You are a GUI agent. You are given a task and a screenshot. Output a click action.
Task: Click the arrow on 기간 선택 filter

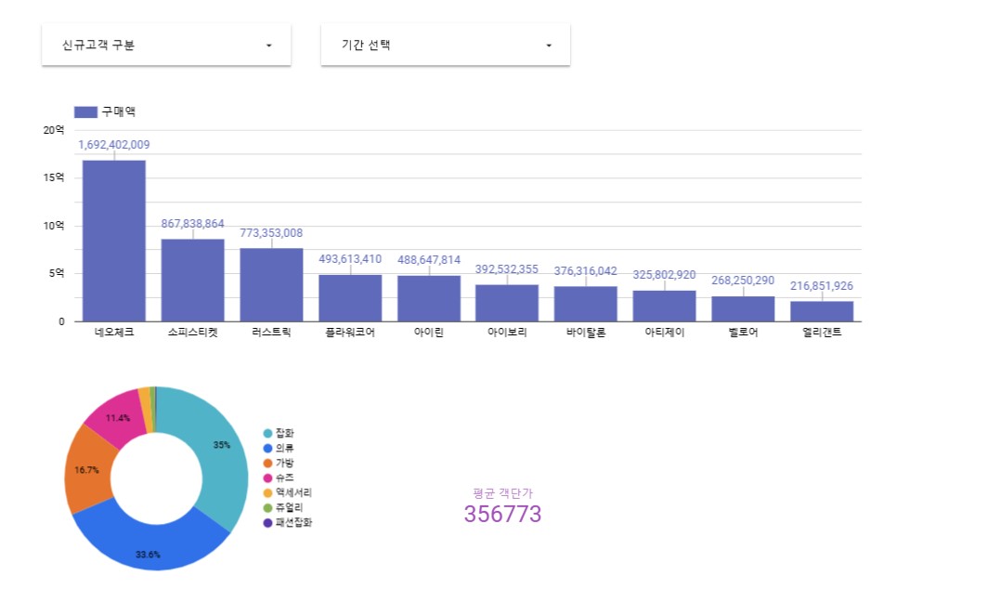(549, 46)
